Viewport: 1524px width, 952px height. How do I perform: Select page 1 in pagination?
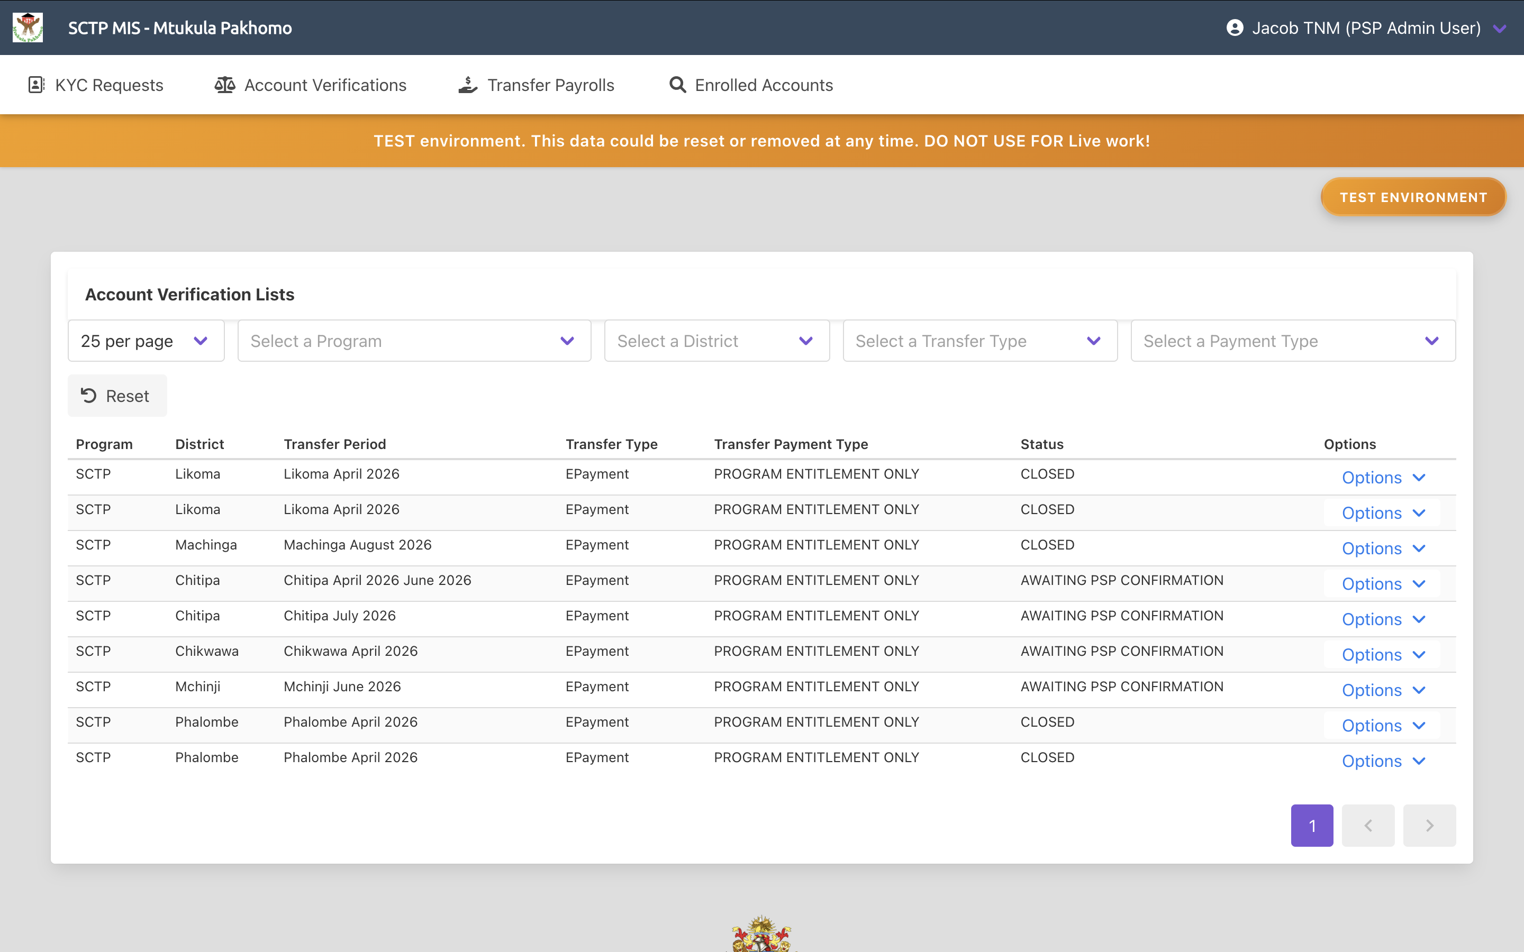pos(1312,825)
